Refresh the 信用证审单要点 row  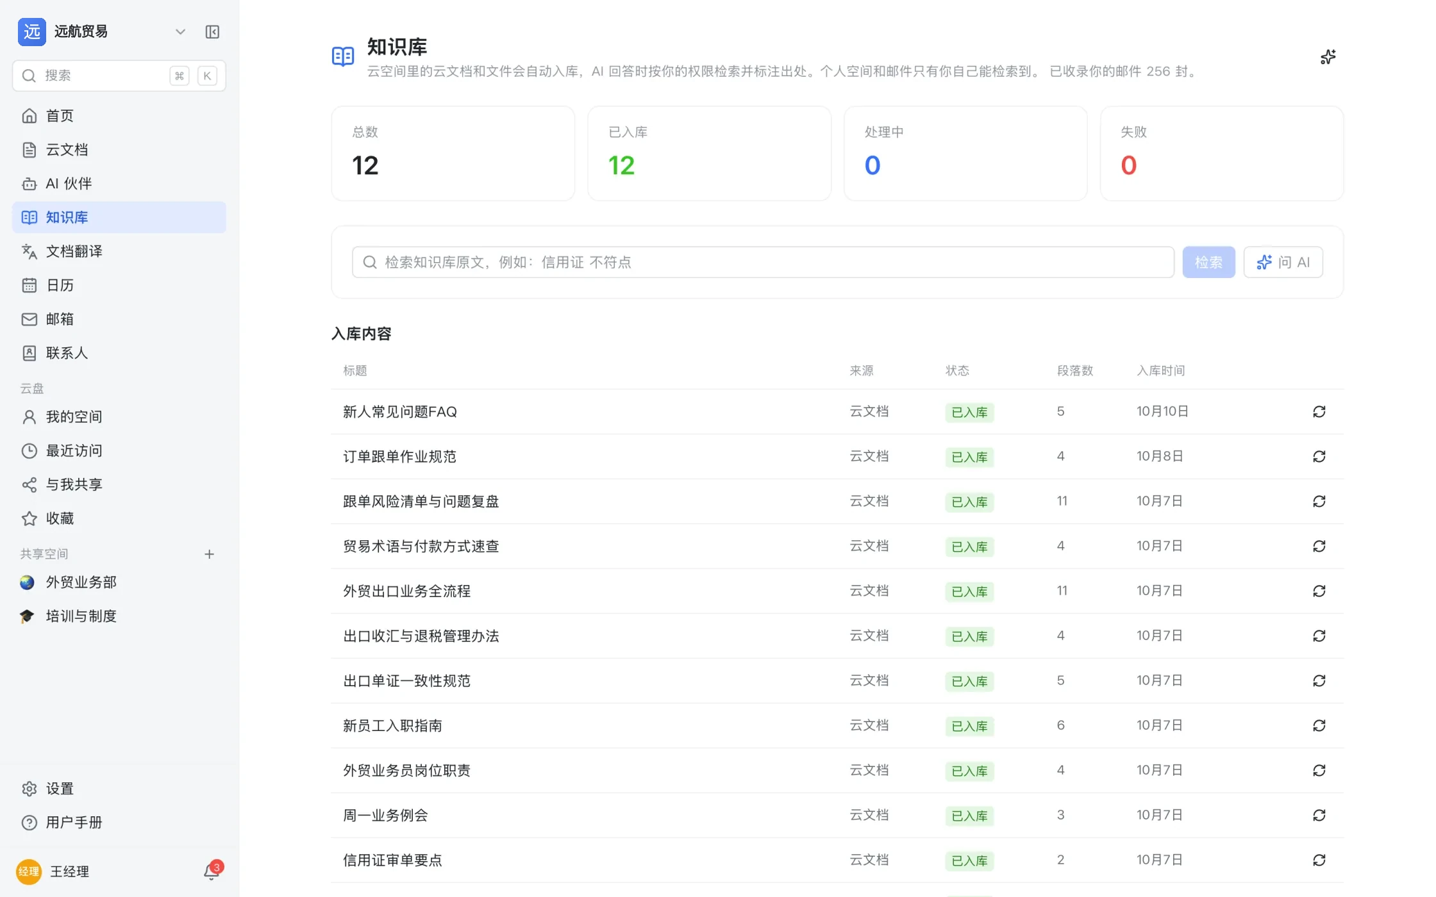click(x=1319, y=860)
